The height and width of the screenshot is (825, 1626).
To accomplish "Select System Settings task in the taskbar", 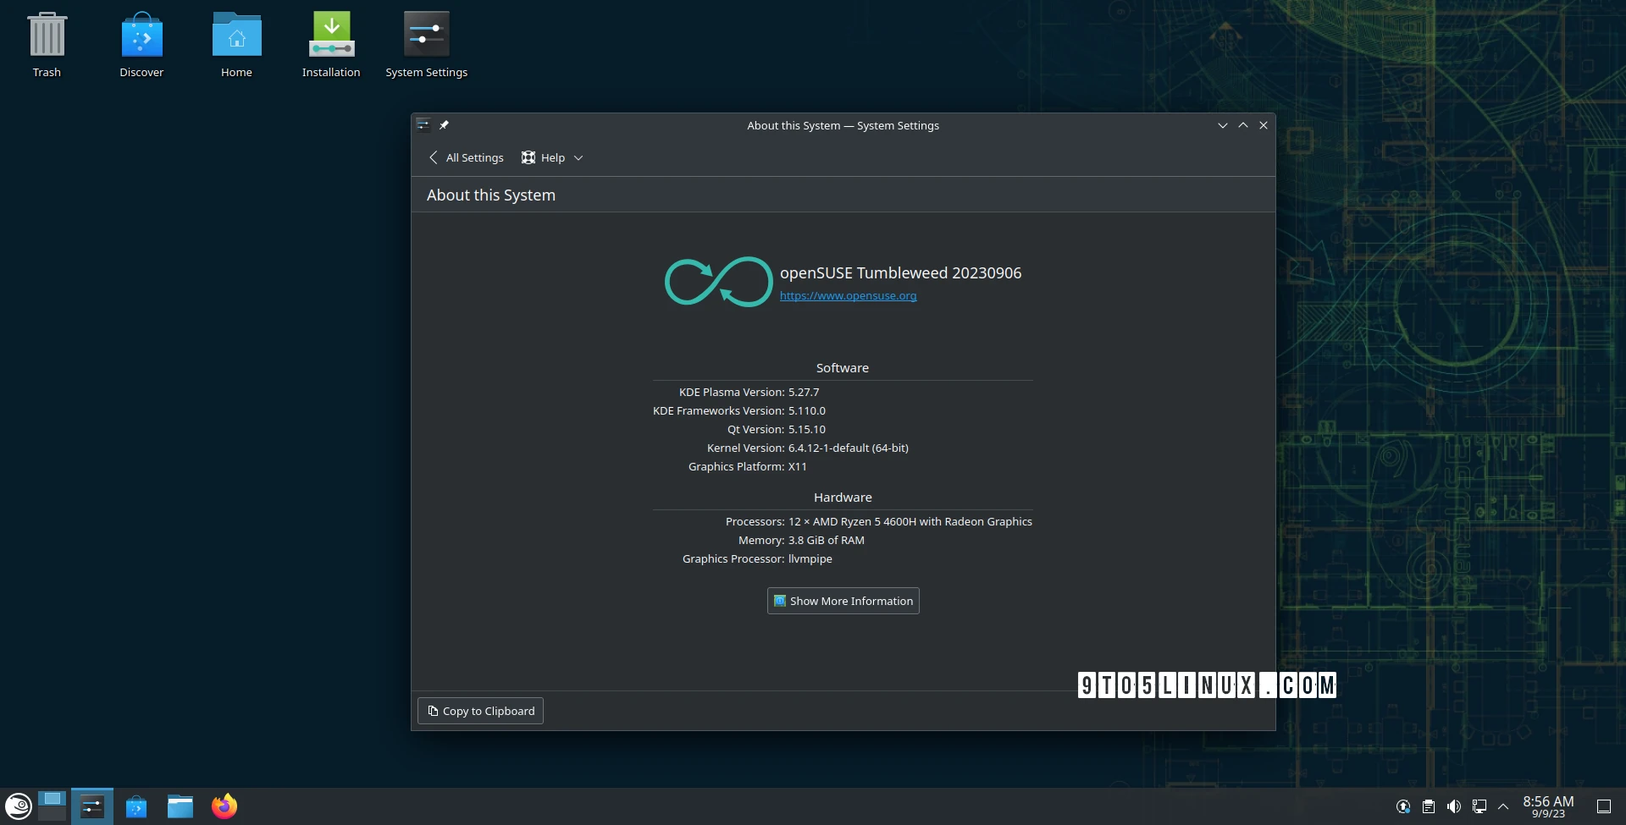I will tap(91, 806).
